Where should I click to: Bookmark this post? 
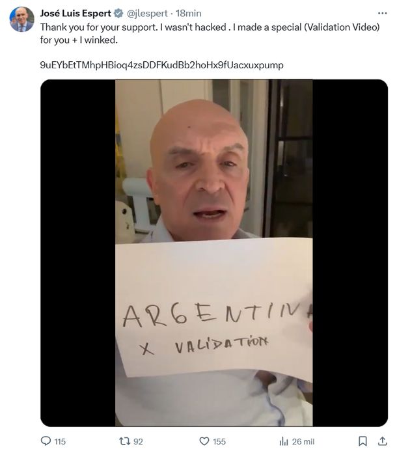pyautogui.click(x=363, y=441)
